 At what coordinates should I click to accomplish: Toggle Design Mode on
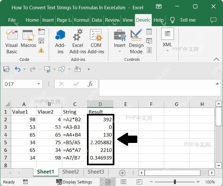click(136, 41)
